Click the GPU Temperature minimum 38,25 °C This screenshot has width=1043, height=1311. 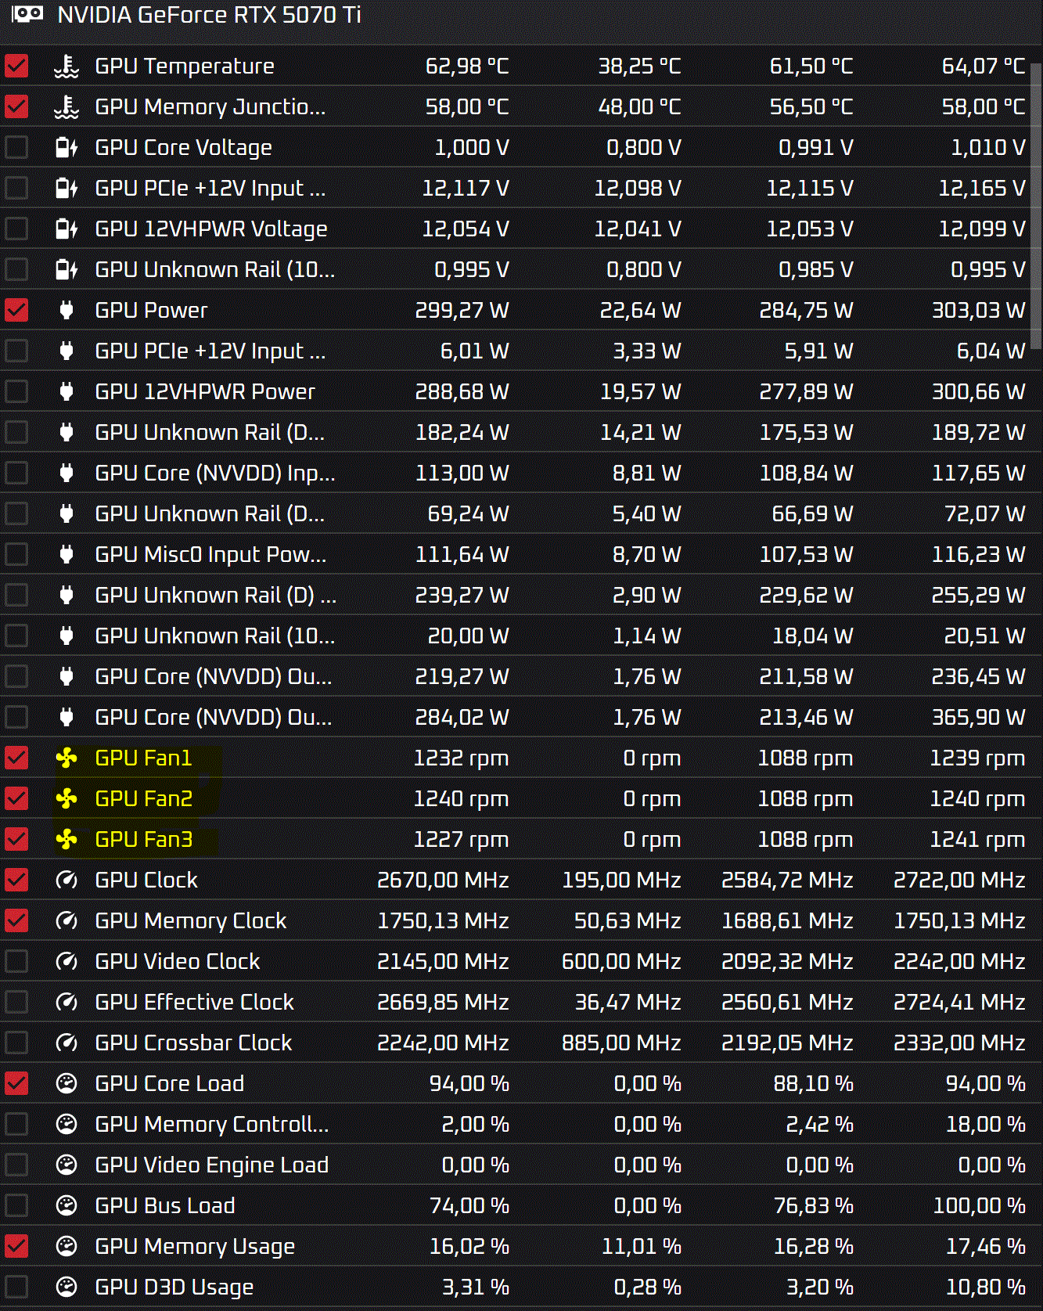click(639, 66)
